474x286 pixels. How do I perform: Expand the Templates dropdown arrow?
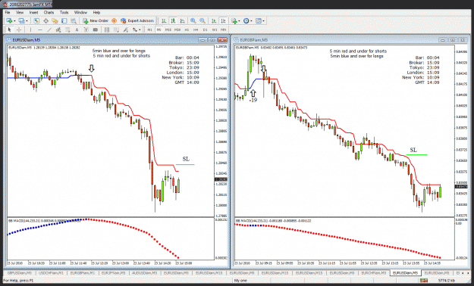pos(263,21)
